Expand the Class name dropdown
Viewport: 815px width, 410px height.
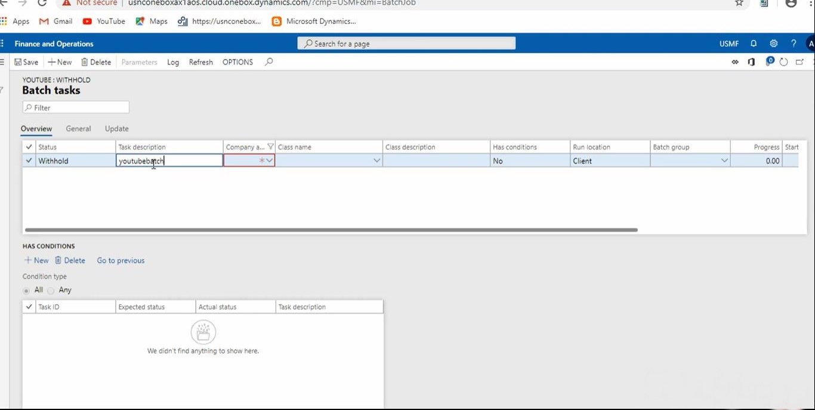pos(376,161)
